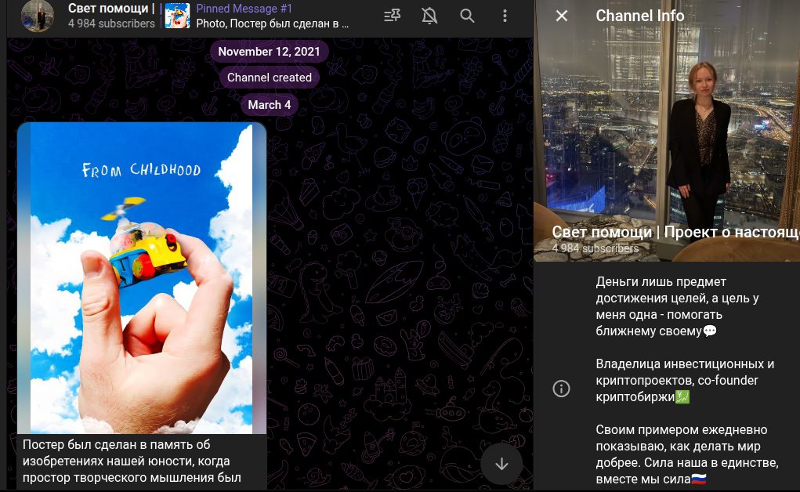Open Pinned Message #1 preview
The width and height of the screenshot is (800, 492).
click(x=273, y=16)
